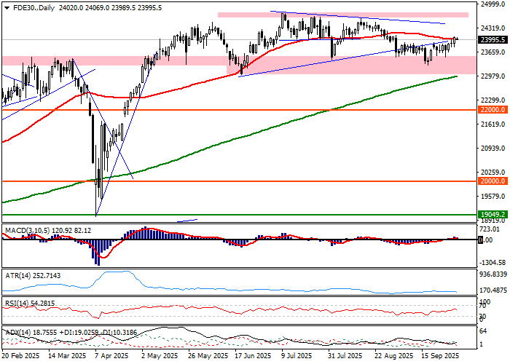Image resolution: width=510 pixels, height=364 pixels.
Task: Click the orange 20000.0 price level label
Action: [x=493, y=181]
